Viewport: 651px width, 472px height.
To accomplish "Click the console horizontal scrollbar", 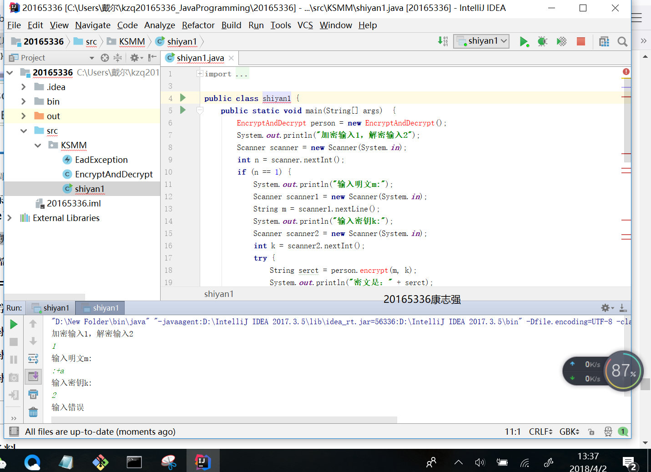I will point(224,420).
